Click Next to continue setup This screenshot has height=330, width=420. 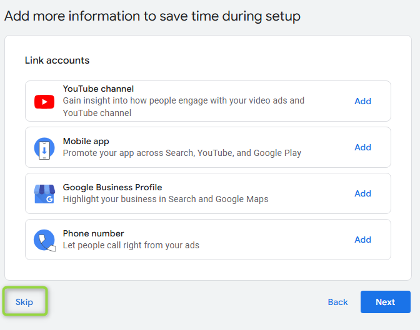385,302
